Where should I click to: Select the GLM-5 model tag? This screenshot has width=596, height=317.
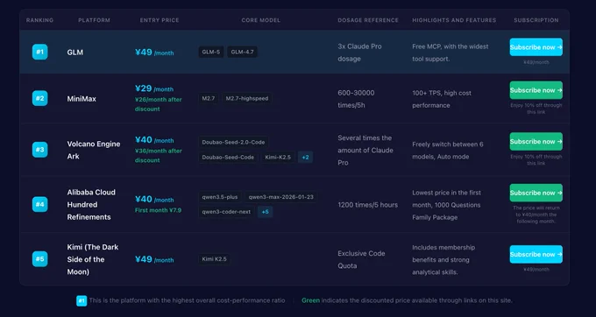coord(211,52)
